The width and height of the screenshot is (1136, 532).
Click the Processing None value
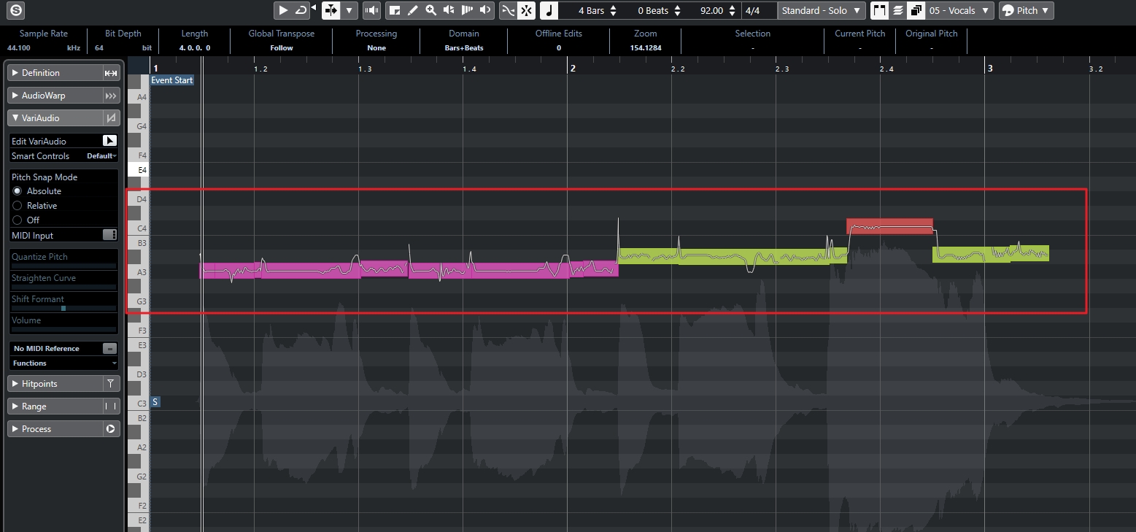coord(376,48)
